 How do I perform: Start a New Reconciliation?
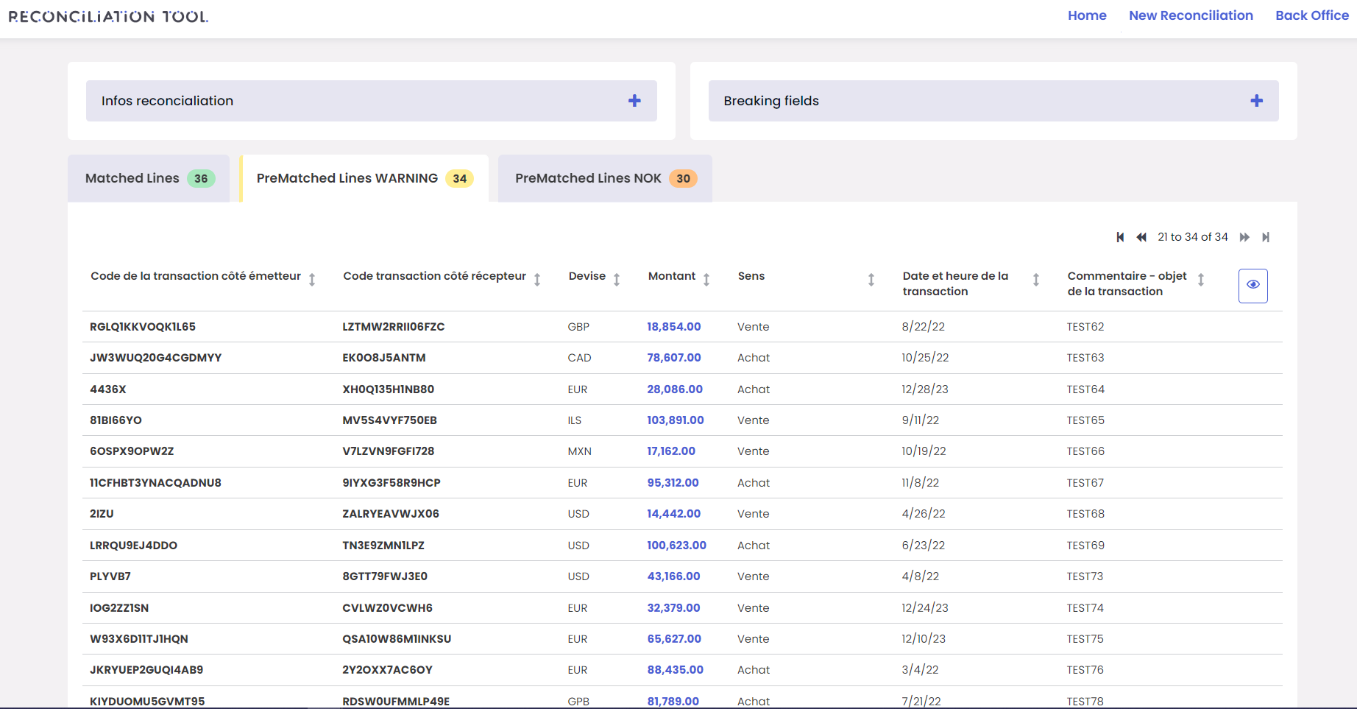point(1191,15)
